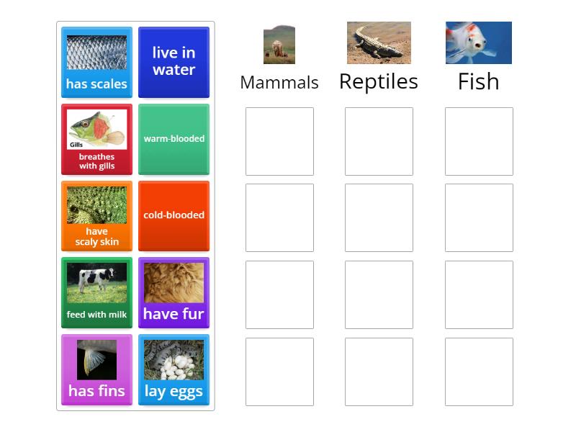
Task: Select the 'has fins' card
Action: (x=96, y=370)
